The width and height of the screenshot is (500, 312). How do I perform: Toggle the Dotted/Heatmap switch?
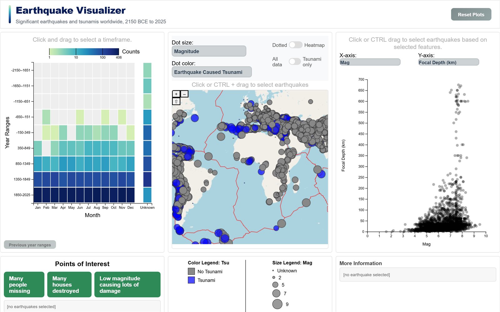(x=295, y=45)
